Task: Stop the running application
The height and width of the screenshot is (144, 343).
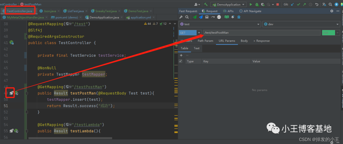Action: pyautogui.click(x=278, y=4)
